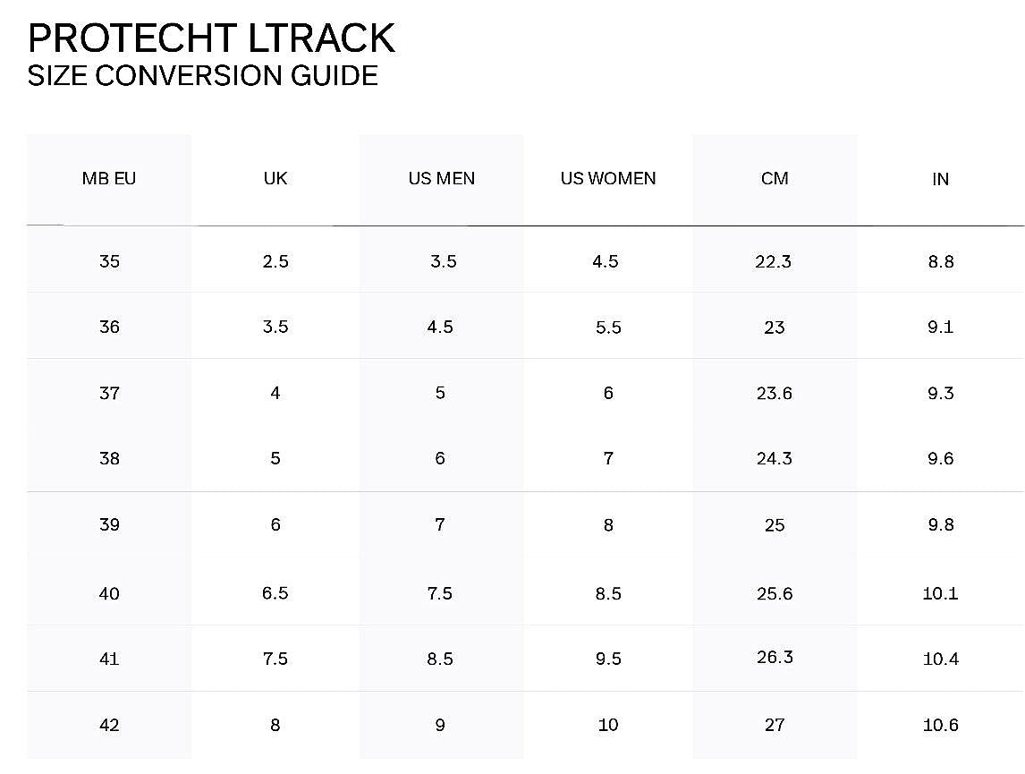This screenshot has height=774, width=1025.
Task: Click EU size 35 cell
Action: [109, 261]
